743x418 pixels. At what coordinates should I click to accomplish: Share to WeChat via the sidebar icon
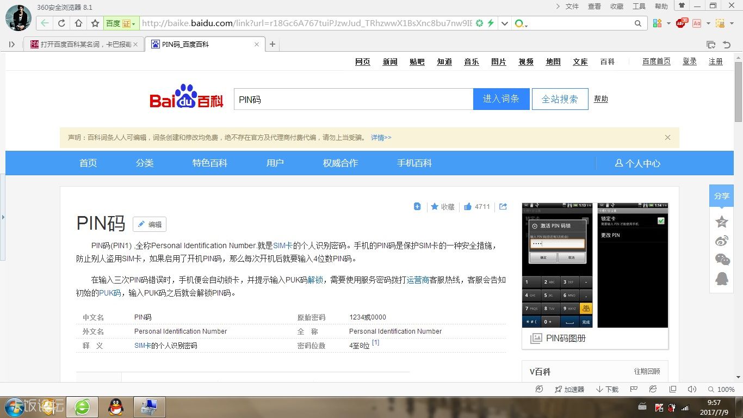722,260
